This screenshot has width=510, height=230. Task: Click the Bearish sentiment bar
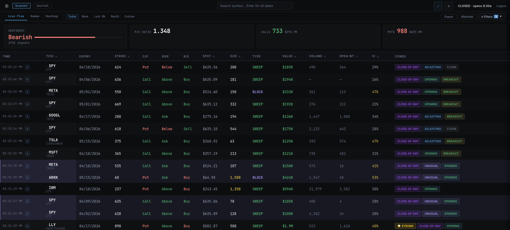(78, 37)
